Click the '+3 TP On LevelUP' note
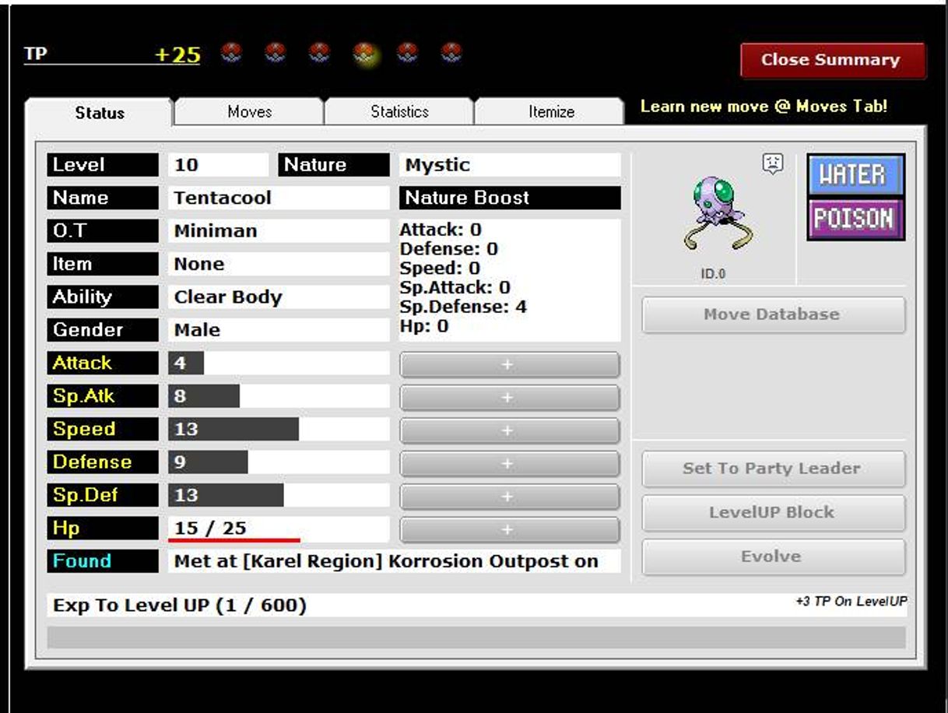This screenshot has width=948, height=713. click(851, 601)
